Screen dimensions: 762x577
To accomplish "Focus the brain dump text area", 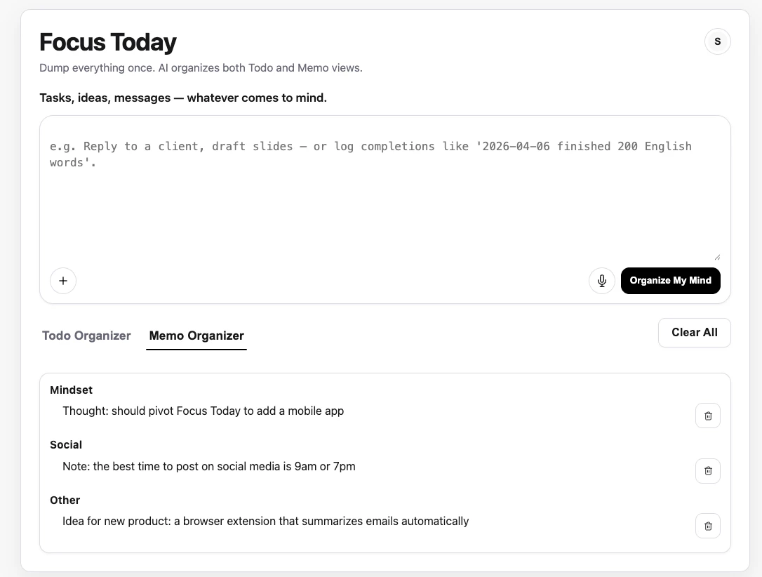I will point(385,197).
